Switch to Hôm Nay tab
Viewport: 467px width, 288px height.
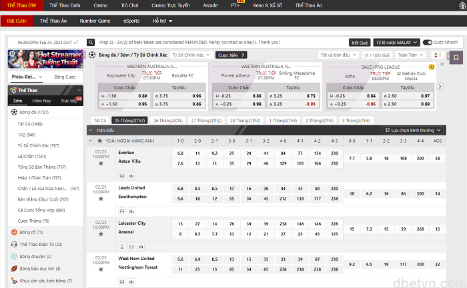click(41, 101)
